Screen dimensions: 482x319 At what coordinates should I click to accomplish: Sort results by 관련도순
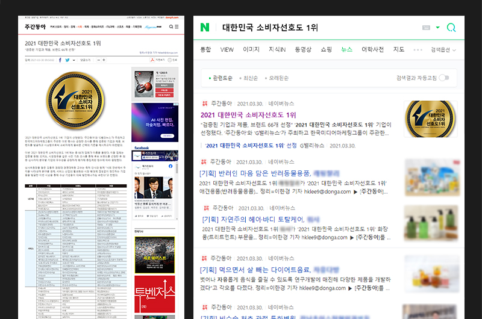click(x=221, y=78)
